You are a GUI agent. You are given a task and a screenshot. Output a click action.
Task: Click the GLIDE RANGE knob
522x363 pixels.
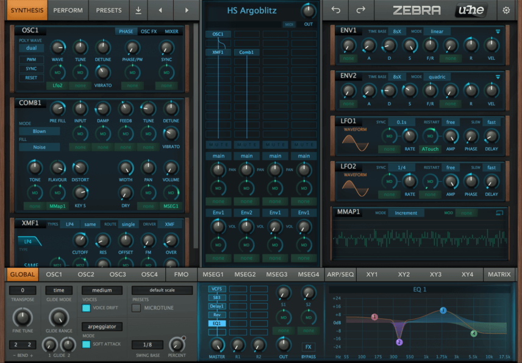(x=59, y=317)
